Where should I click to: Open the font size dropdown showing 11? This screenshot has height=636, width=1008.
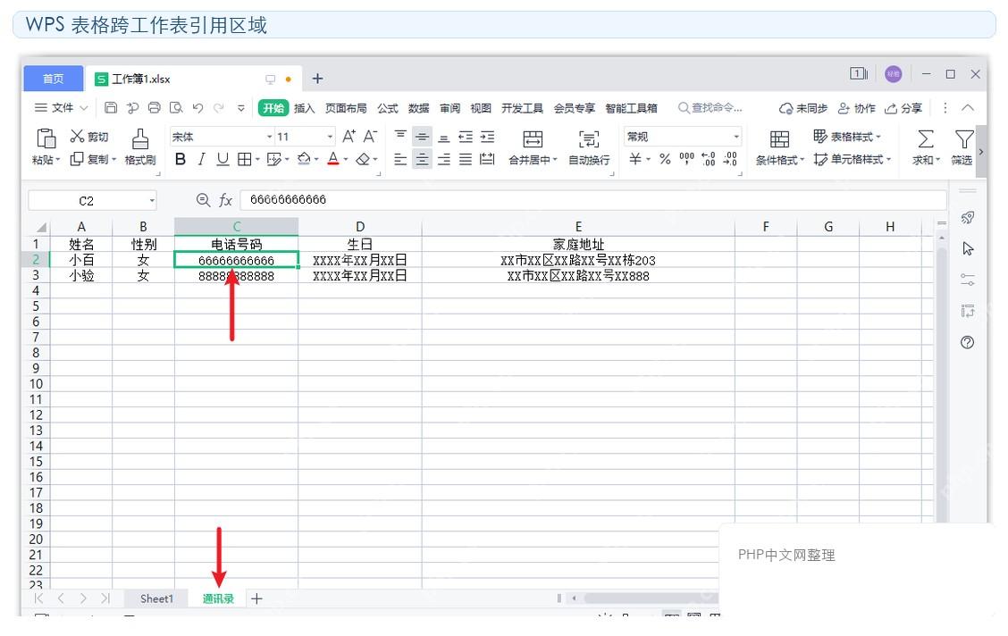point(330,137)
